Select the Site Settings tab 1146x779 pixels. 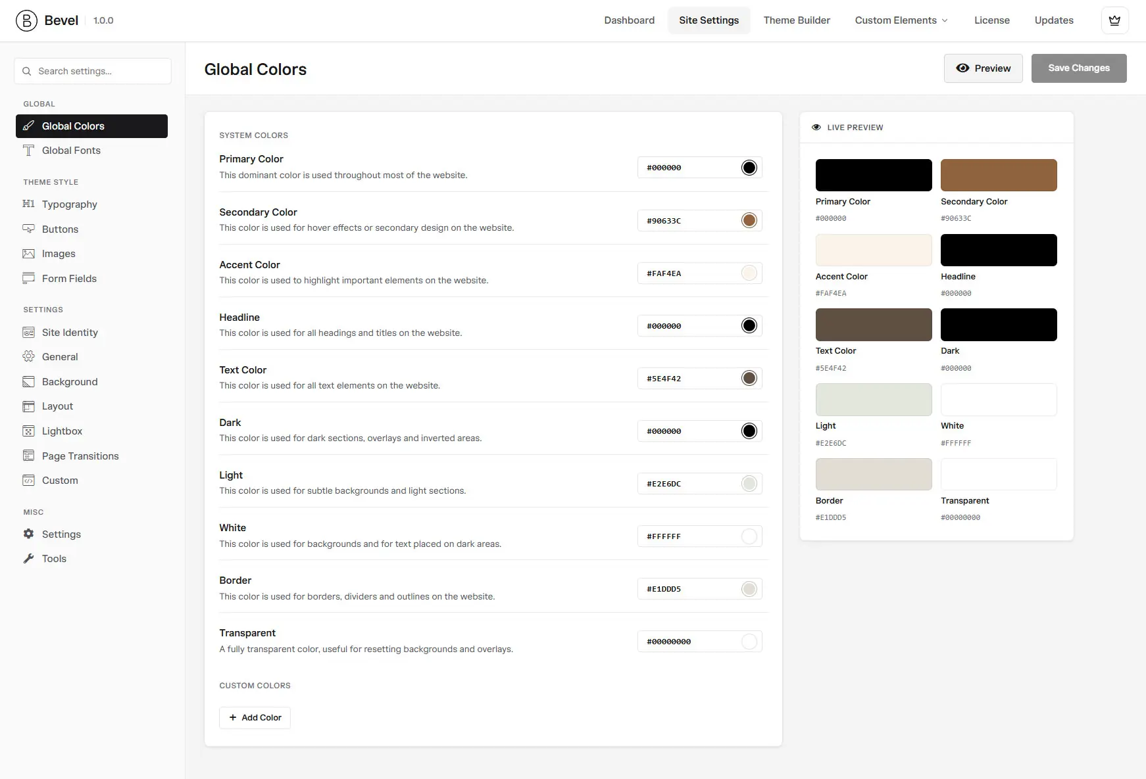pos(709,20)
